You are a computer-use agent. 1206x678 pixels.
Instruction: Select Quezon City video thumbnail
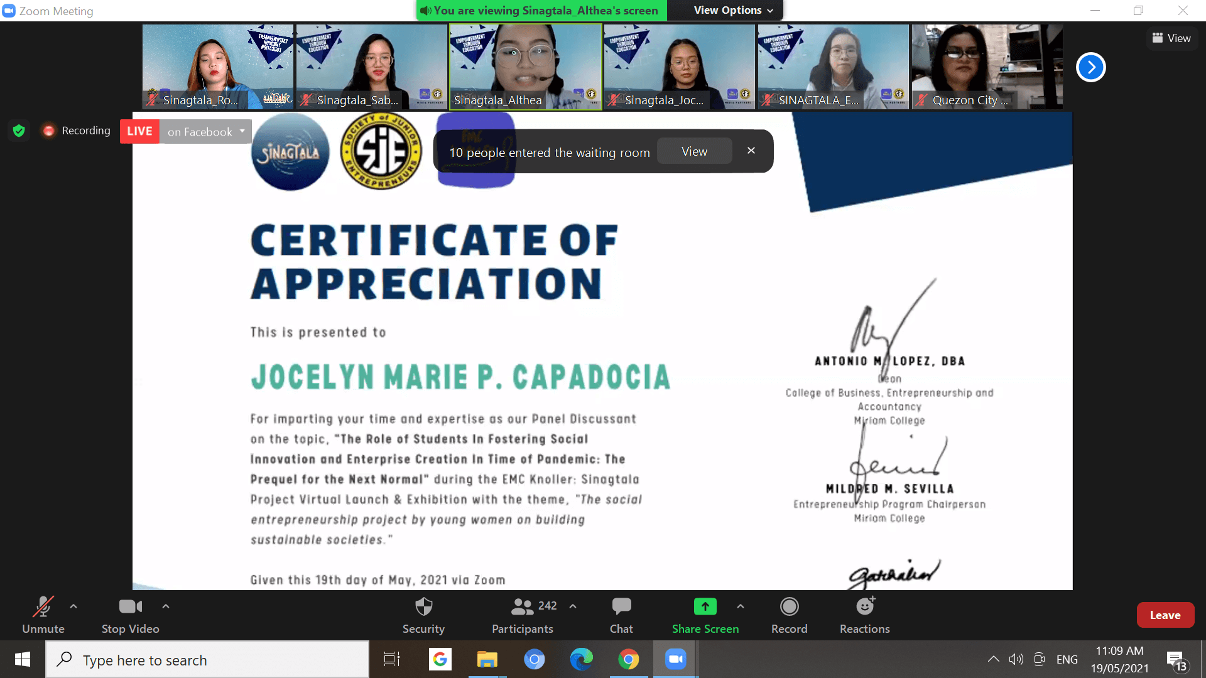pos(987,67)
